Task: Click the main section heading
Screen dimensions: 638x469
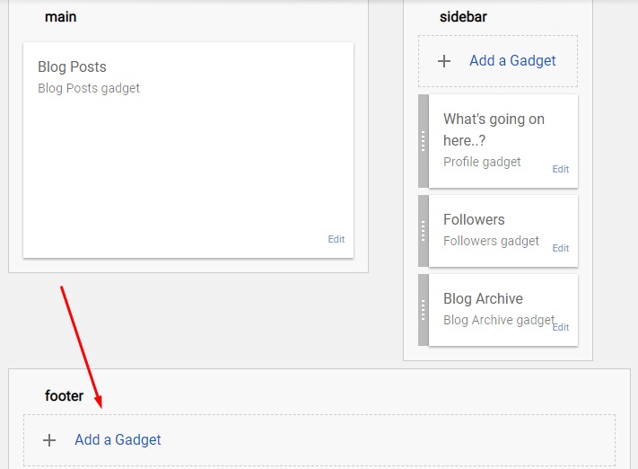Action: tap(61, 17)
